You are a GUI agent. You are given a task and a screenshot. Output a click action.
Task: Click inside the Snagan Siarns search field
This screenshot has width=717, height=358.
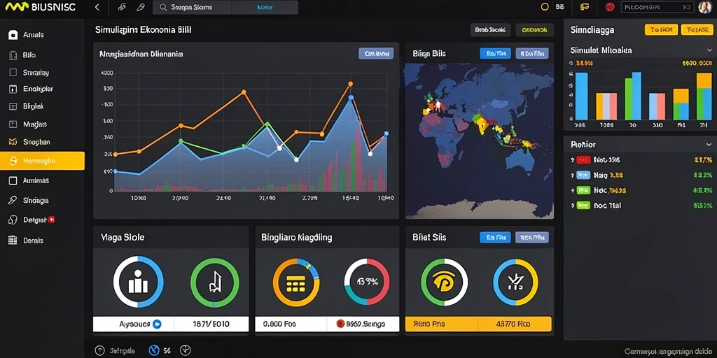192,7
